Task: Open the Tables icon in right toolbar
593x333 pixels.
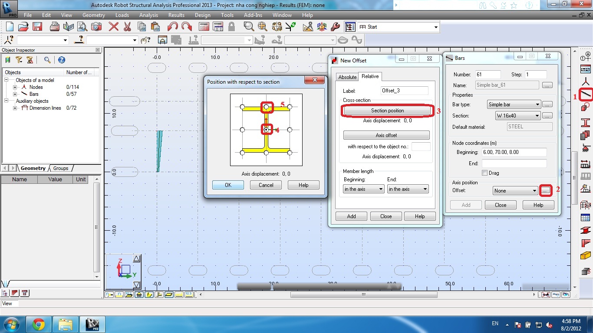Action: pyautogui.click(x=586, y=217)
